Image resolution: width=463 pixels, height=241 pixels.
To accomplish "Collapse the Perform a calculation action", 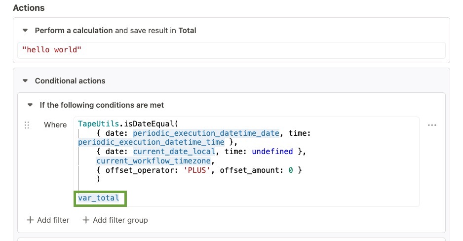I will pos(25,31).
